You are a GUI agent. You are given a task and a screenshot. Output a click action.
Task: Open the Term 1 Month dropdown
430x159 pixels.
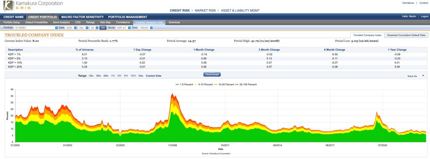pyautogui.click(x=145, y=28)
